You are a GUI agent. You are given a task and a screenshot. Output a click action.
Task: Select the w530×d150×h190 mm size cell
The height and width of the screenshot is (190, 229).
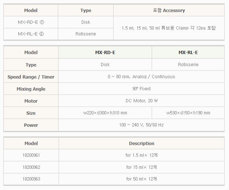coord(188,113)
